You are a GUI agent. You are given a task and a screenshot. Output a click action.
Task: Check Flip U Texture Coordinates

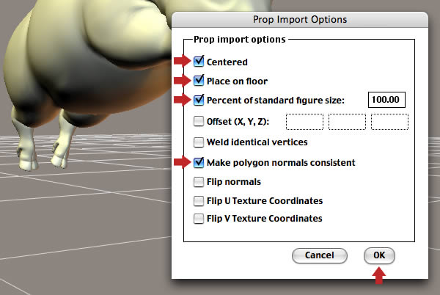click(199, 201)
